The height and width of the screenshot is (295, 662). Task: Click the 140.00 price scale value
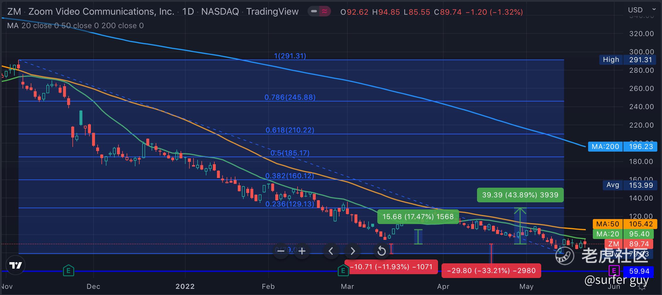(x=642, y=198)
